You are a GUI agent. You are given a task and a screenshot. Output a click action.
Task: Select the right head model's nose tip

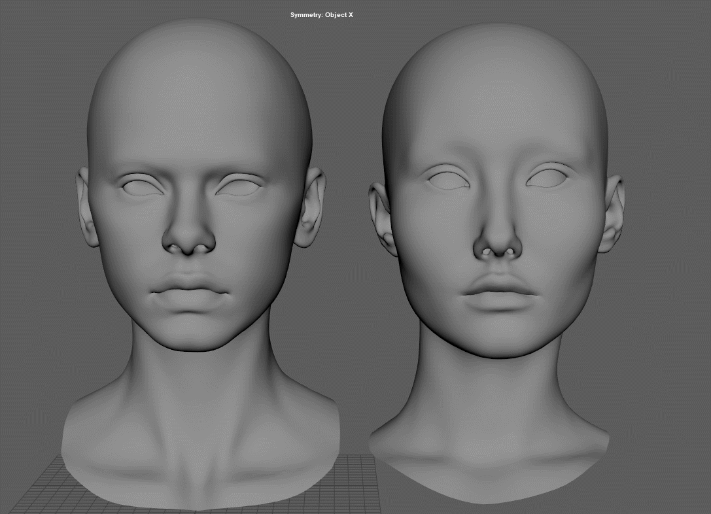tap(497, 245)
